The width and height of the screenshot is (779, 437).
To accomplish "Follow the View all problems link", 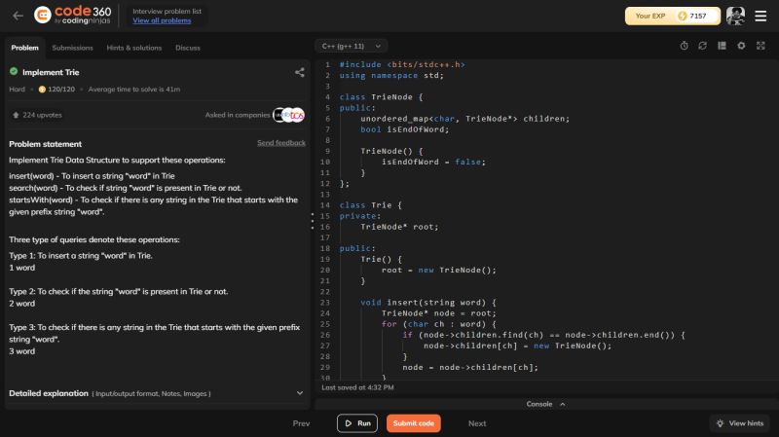I will coord(162,20).
